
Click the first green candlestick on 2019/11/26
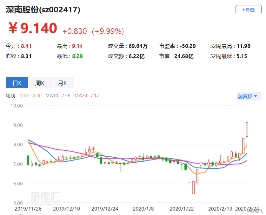coord(28,160)
